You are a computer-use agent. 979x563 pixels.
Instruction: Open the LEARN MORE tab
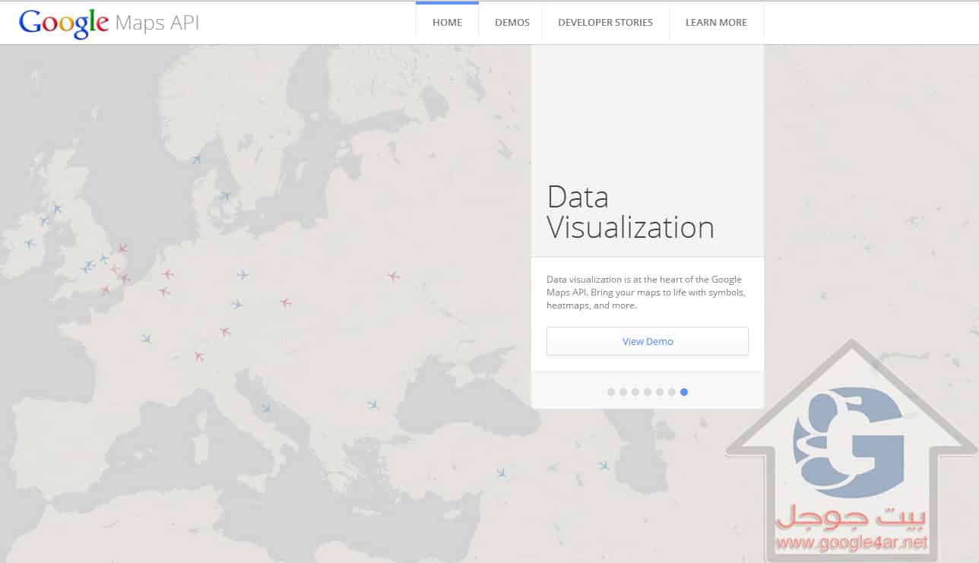716,23
